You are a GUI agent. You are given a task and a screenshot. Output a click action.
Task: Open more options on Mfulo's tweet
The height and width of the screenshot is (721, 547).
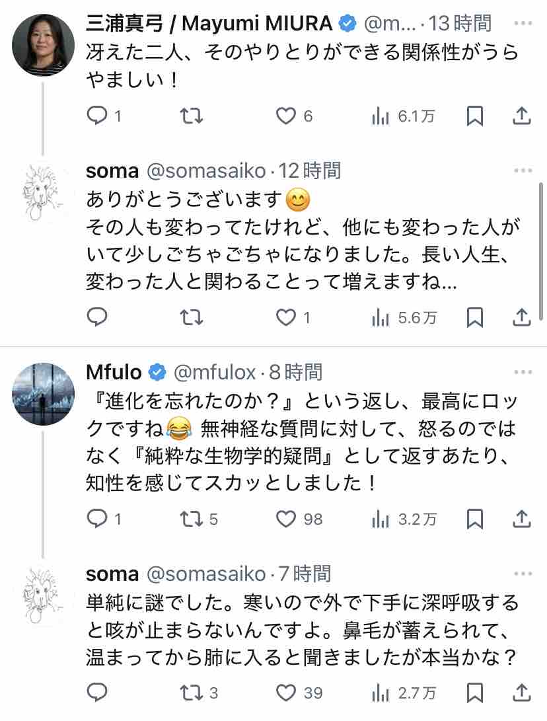click(x=523, y=373)
